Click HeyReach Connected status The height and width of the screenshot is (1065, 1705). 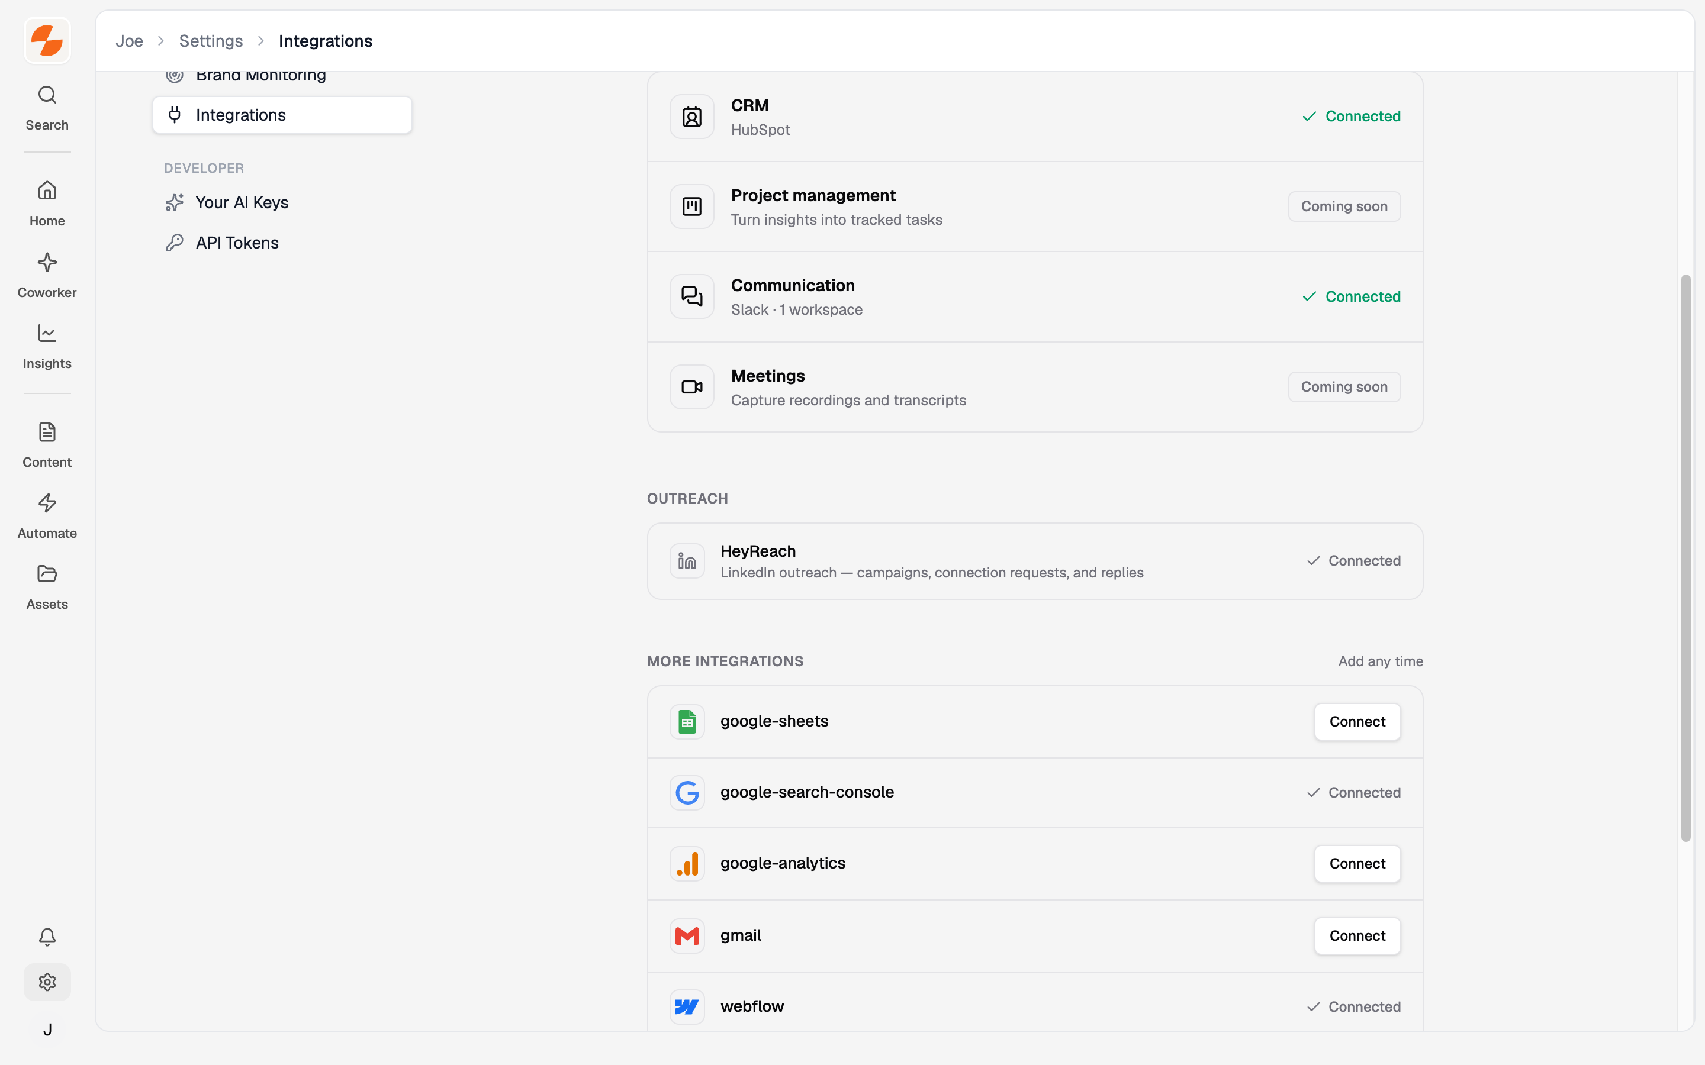(x=1353, y=561)
